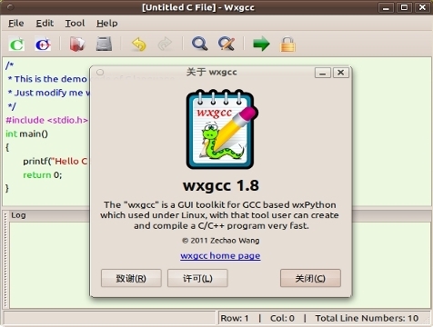Click the 致谢(R) credits button

click(x=131, y=278)
